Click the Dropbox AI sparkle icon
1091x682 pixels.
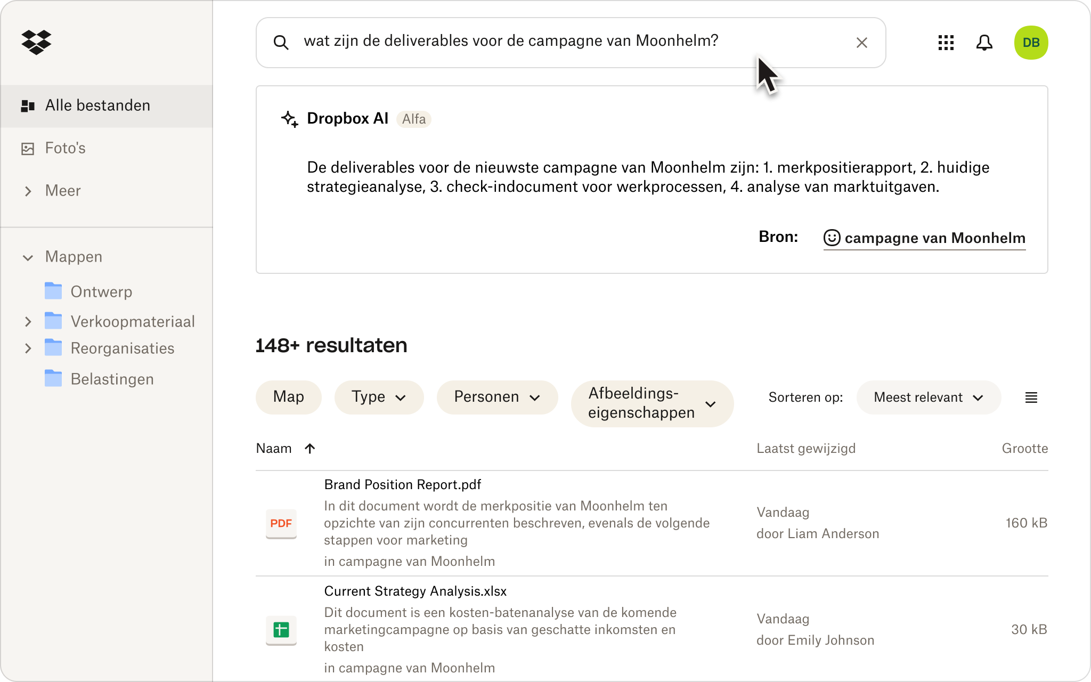click(x=290, y=119)
